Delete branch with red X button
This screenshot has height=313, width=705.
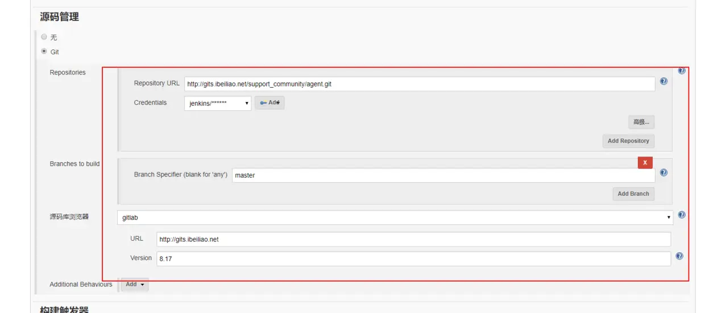point(645,163)
